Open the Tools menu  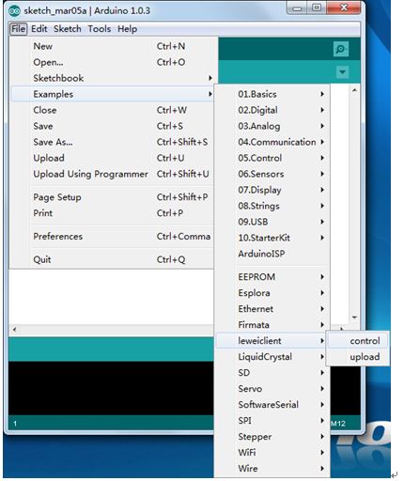100,29
